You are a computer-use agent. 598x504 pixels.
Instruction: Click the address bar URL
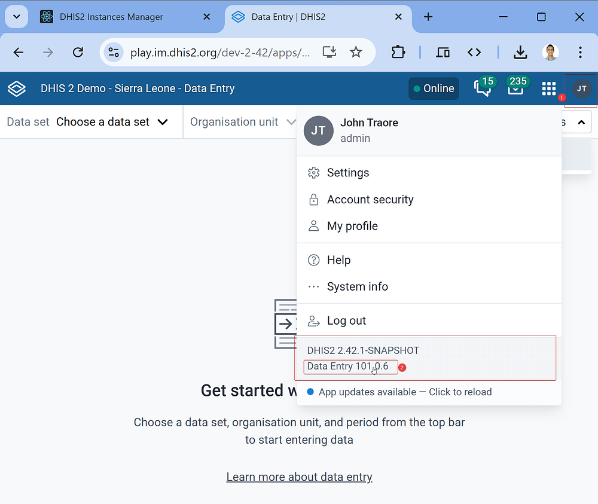click(x=220, y=52)
